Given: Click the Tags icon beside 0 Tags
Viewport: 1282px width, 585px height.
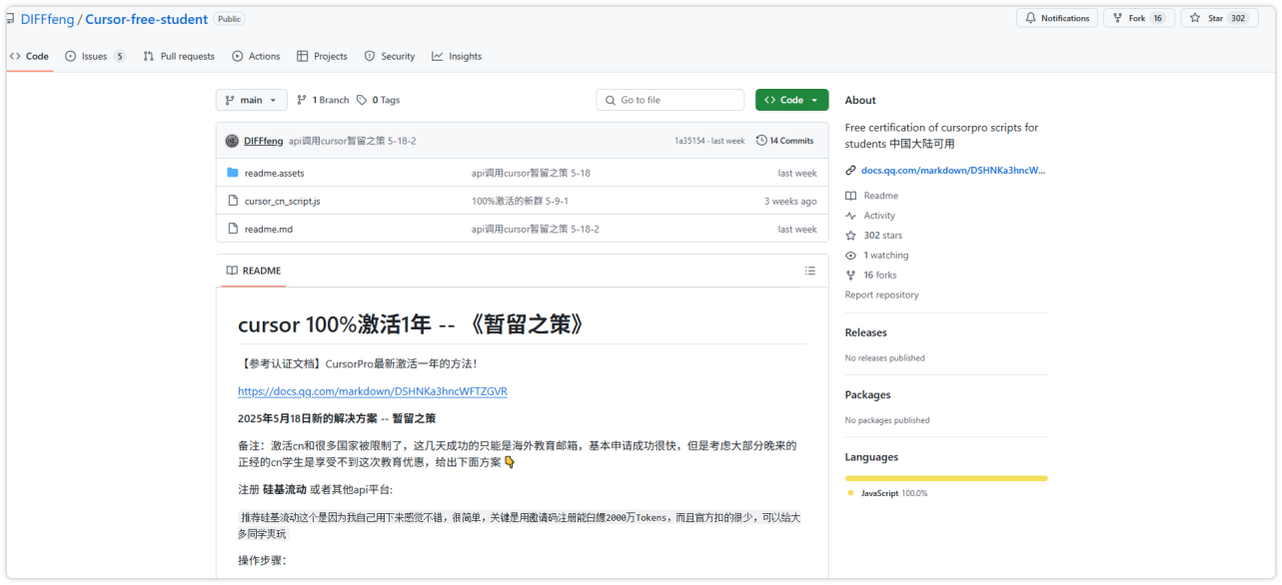Looking at the screenshot, I should pyautogui.click(x=362, y=100).
